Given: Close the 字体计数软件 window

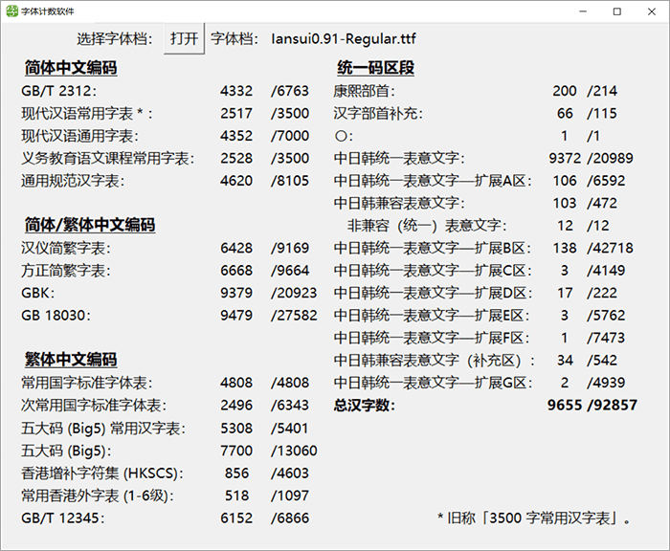Looking at the screenshot, I should (x=651, y=11).
